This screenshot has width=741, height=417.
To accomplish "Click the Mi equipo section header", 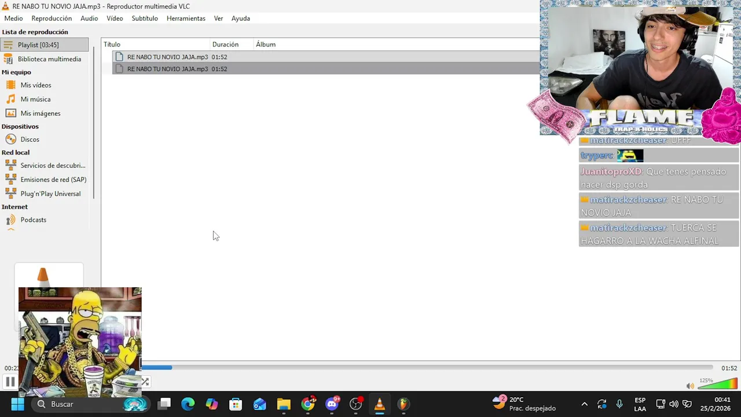I will coord(16,72).
